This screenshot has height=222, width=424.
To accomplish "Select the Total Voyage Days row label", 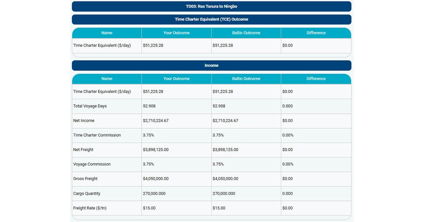I will pos(90,106).
